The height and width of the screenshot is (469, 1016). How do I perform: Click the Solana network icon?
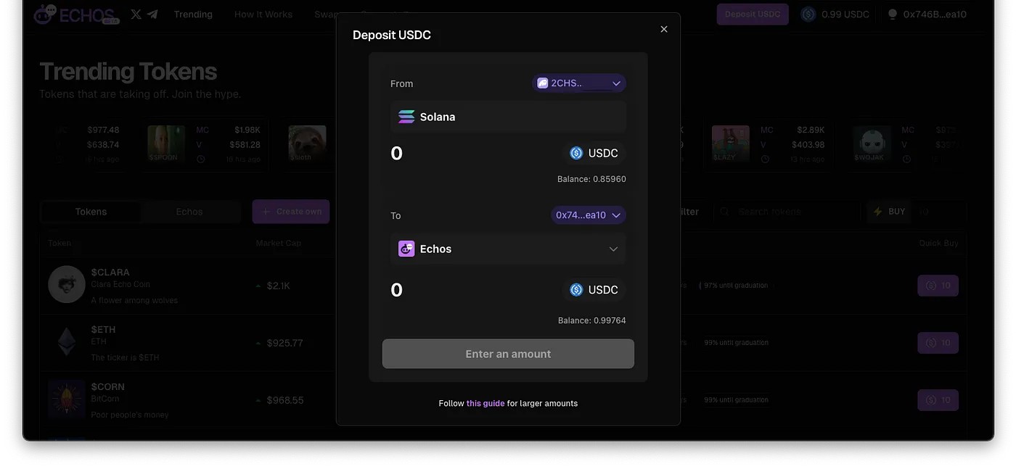tap(406, 117)
